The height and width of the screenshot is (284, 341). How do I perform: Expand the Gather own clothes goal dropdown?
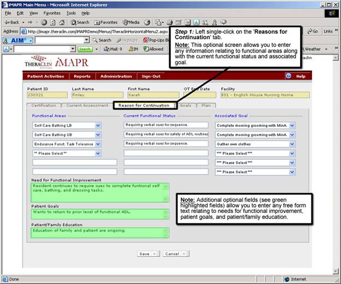292,144
